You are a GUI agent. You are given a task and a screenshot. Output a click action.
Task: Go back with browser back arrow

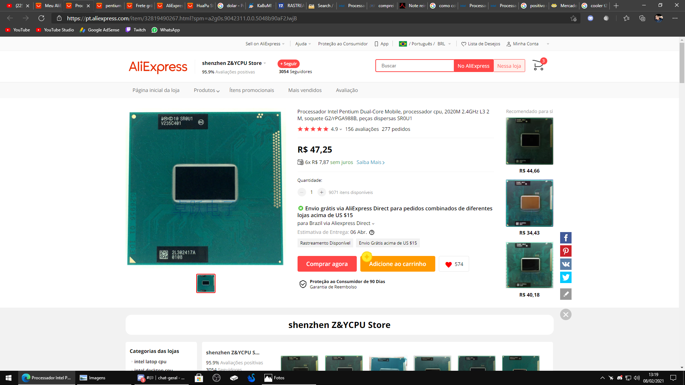[10, 18]
